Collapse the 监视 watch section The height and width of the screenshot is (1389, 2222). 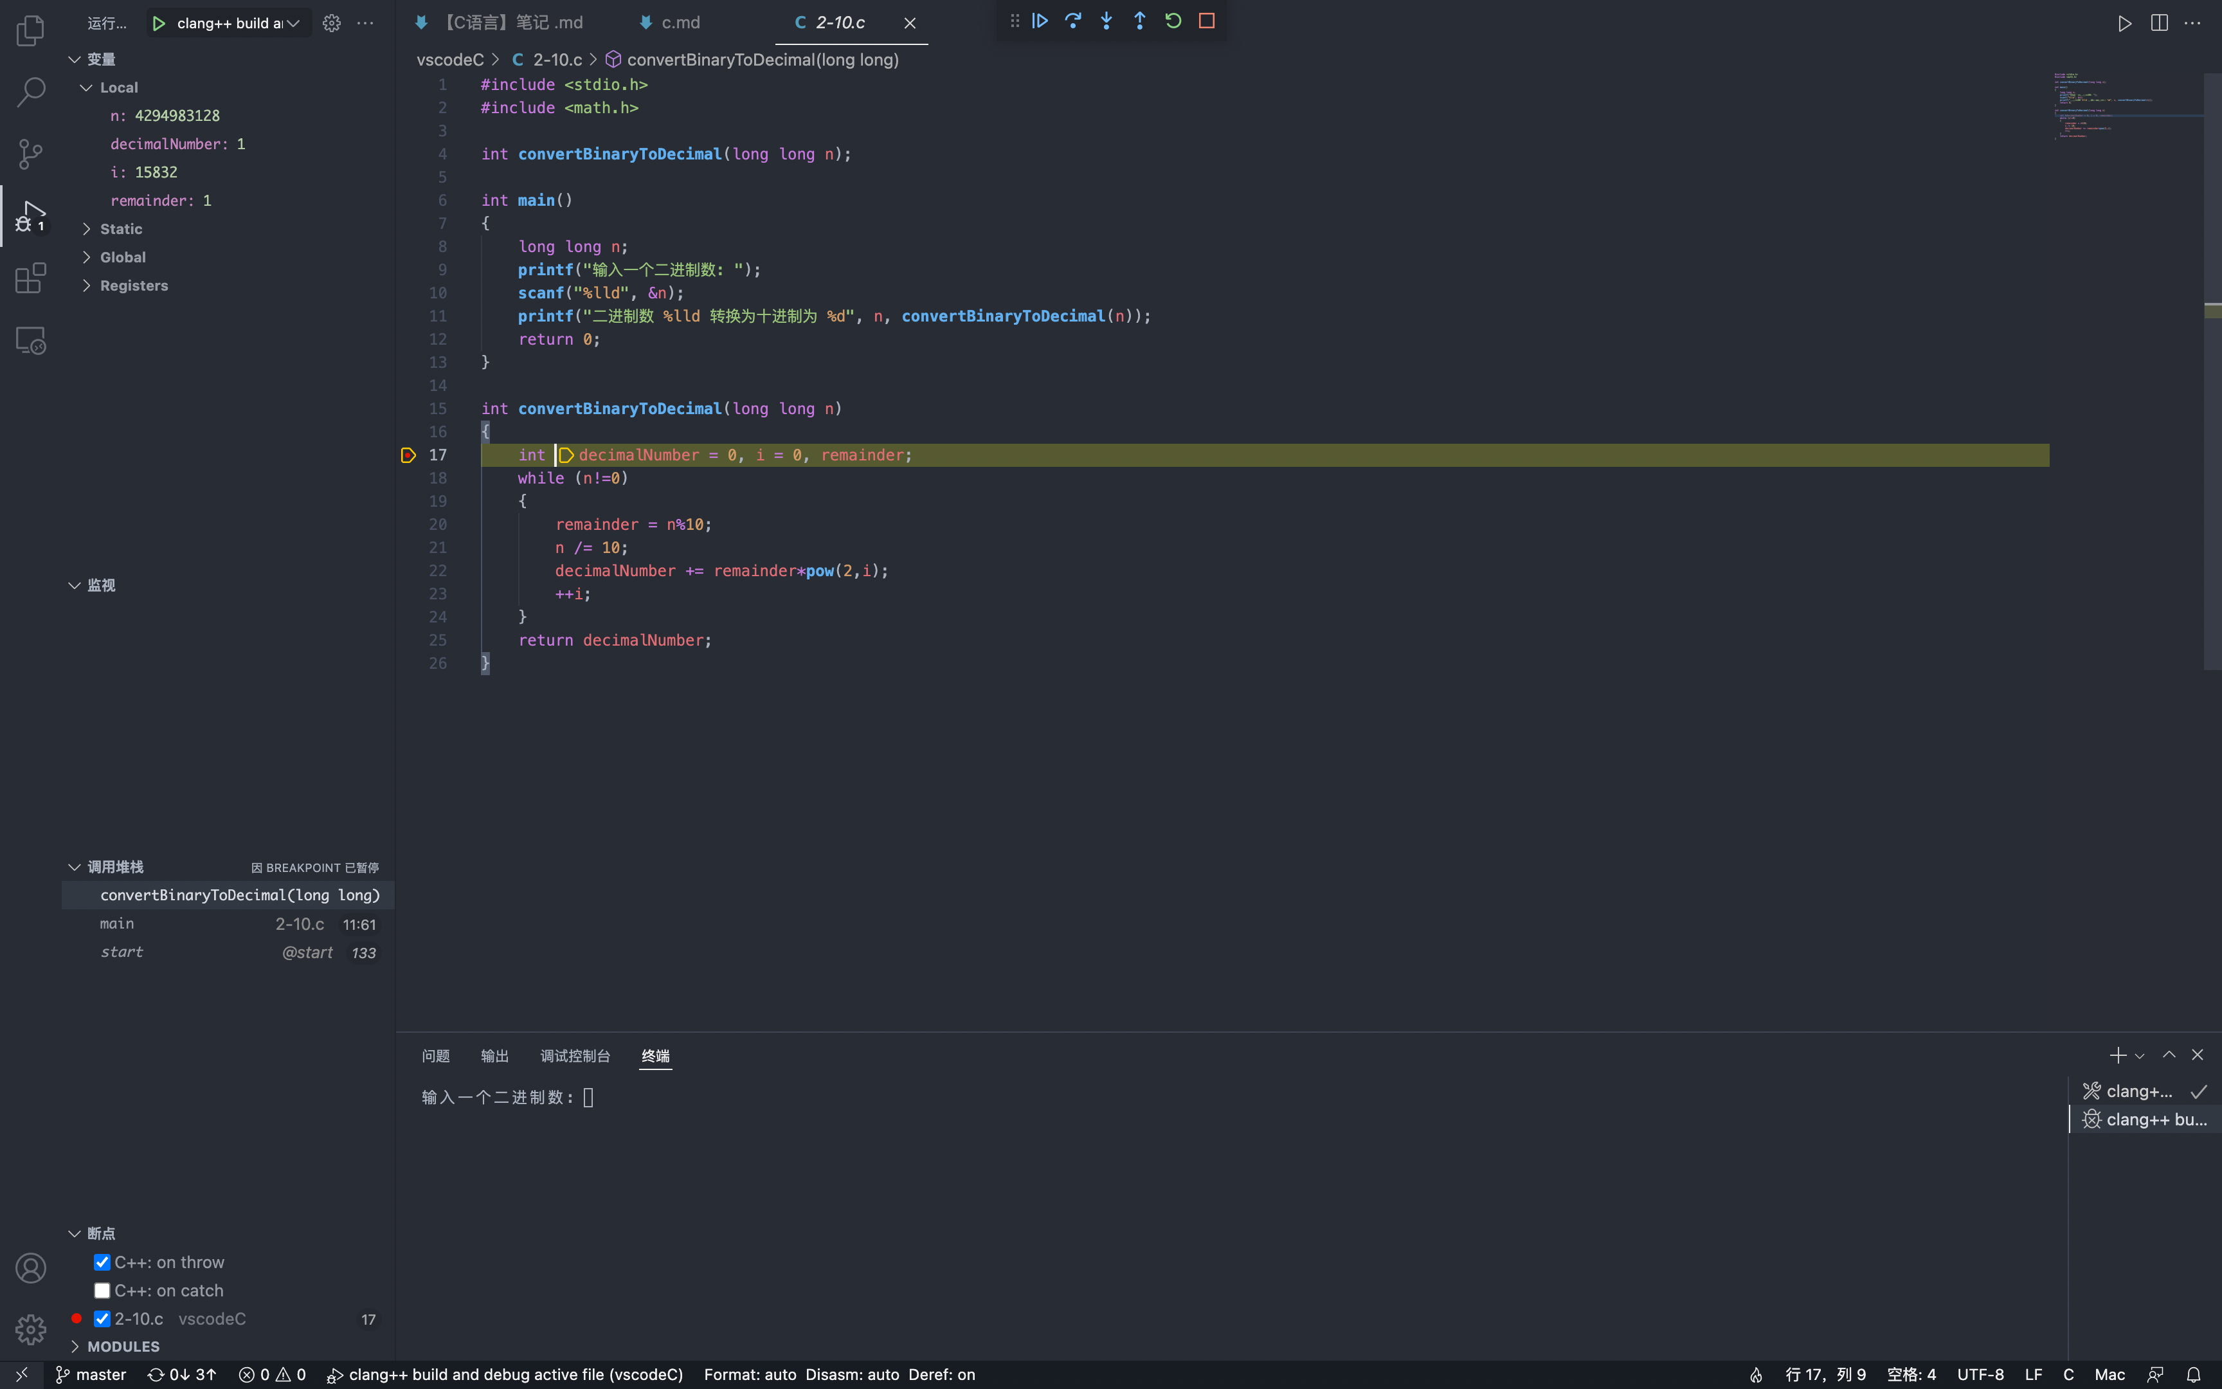(75, 585)
